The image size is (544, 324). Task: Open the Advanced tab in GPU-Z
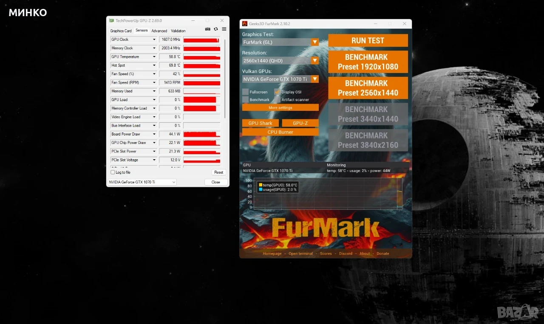pos(159,31)
